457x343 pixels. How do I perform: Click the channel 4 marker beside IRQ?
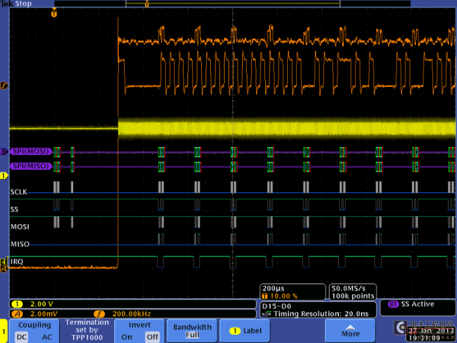coord(3,261)
